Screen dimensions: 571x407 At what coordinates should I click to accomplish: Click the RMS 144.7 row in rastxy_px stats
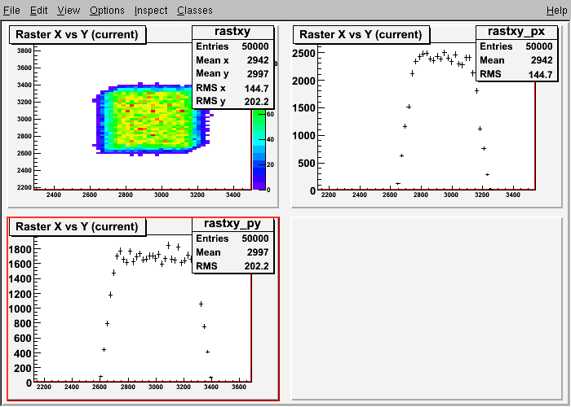[x=516, y=74]
